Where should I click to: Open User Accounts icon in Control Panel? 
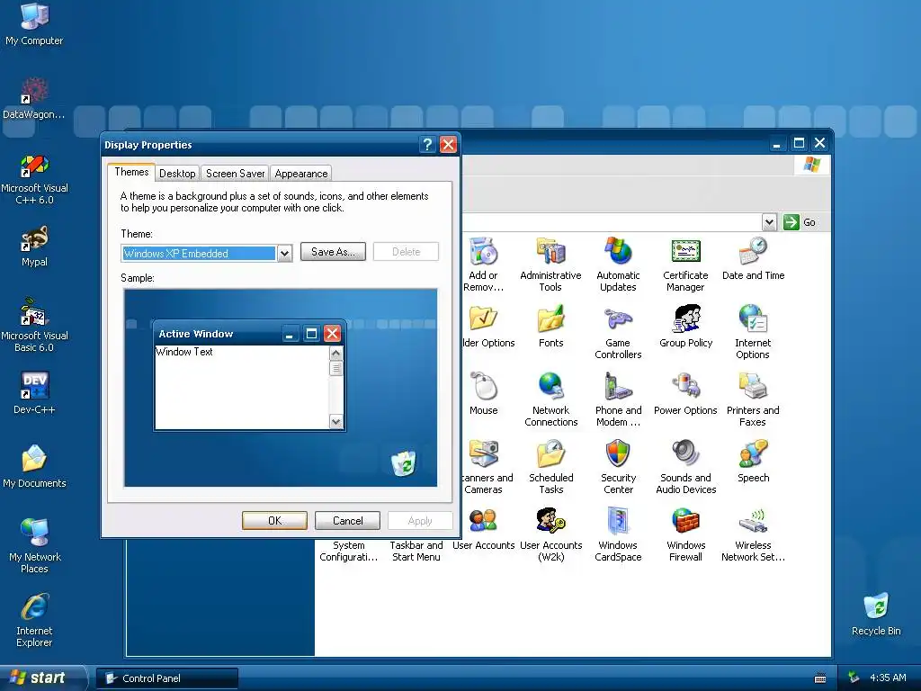click(483, 522)
